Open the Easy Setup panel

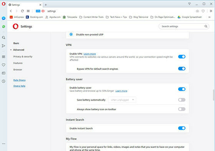(x=211, y=11)
